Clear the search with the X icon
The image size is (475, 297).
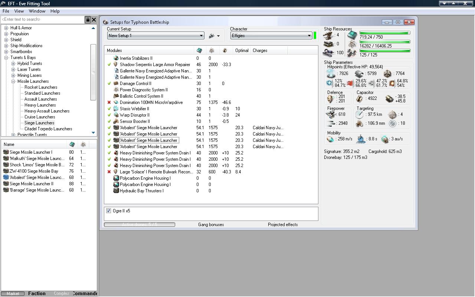click(94, 20)
